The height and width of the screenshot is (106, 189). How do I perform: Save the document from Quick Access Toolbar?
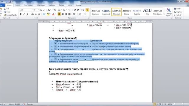click(x=10, y=2)
